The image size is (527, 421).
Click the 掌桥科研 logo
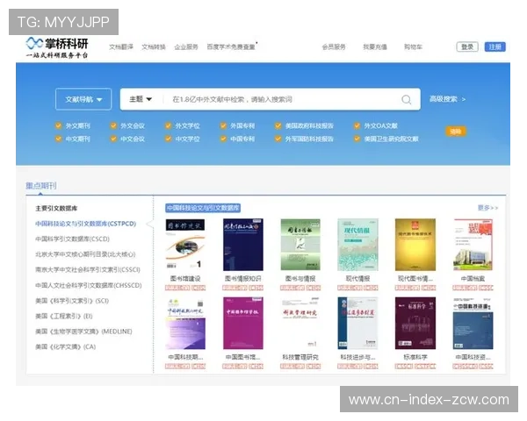click(x=57, y=47)
